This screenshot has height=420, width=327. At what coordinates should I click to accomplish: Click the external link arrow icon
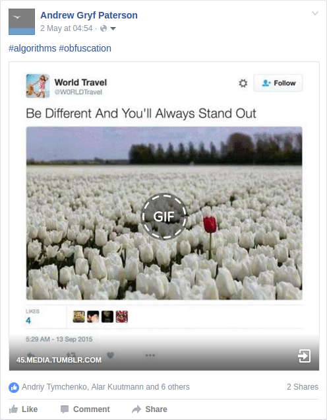pos(305,356)
